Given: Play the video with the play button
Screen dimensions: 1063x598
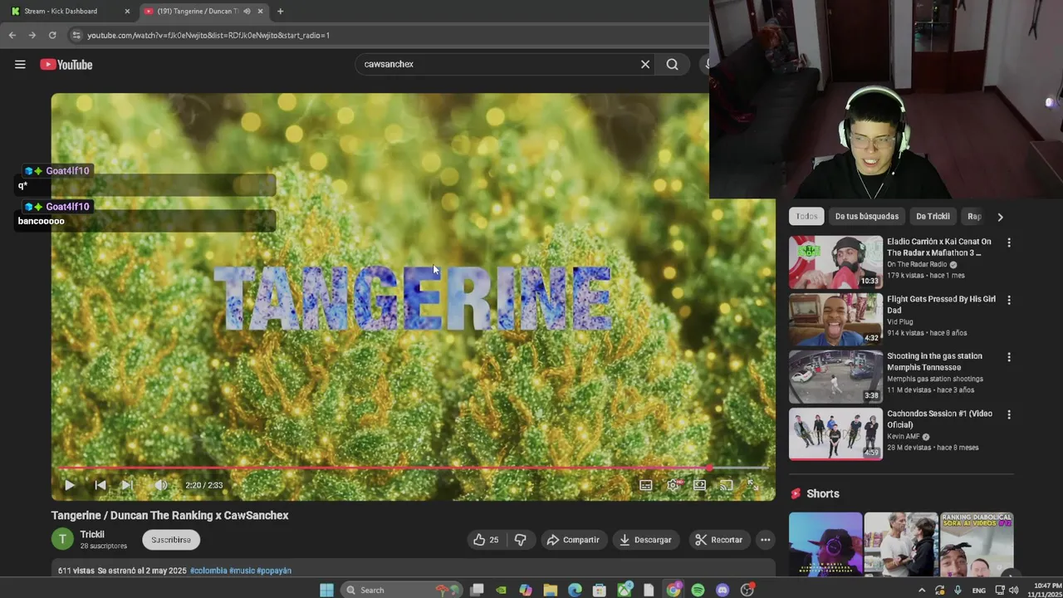Looking at the screenshot, I should click(x=70, y=485).
